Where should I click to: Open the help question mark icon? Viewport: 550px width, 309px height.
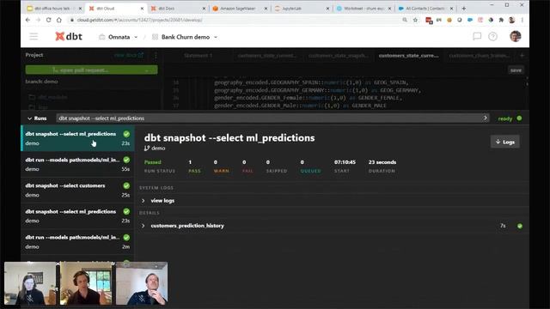tap(492, 36)
